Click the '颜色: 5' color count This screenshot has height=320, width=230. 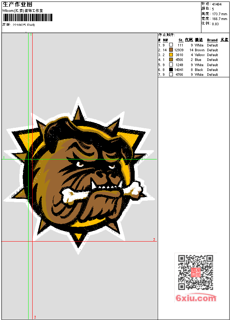[208, 9]
